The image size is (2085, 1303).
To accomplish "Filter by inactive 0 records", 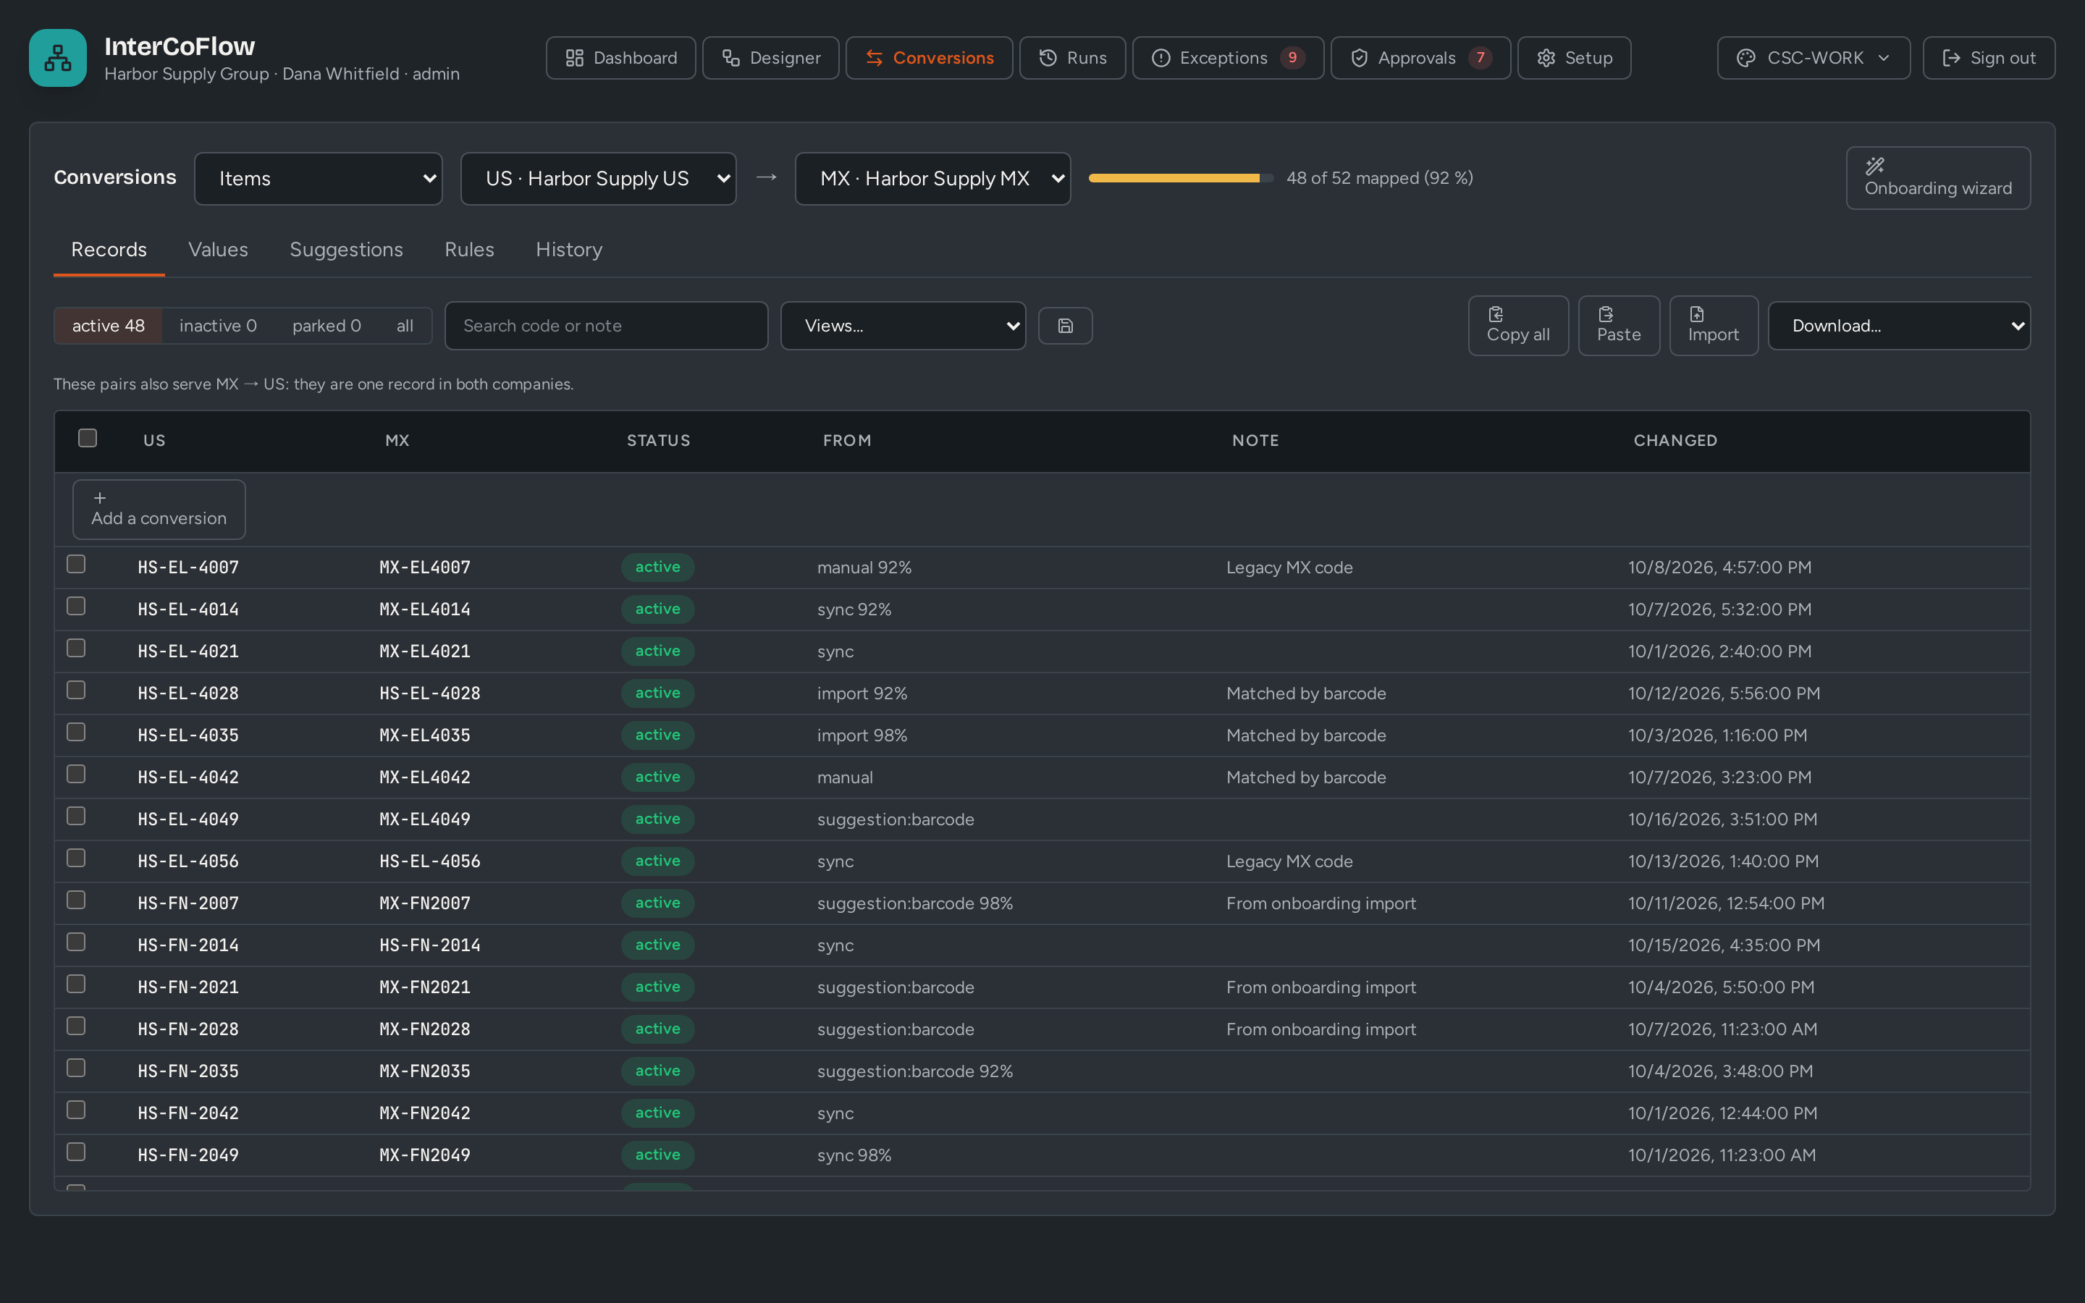I will pyautogui.click(x=218, y=326).
